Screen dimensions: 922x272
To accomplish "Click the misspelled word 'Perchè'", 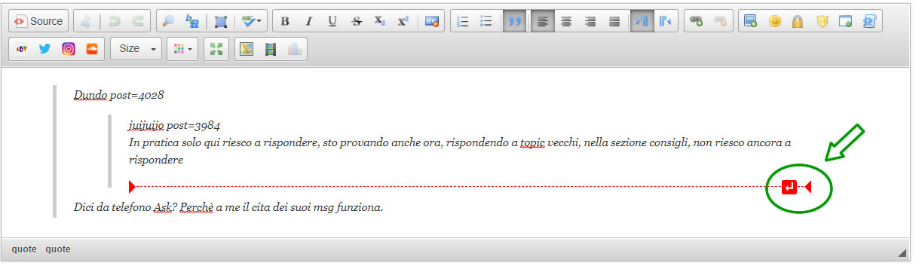I will [x=197, y=207].
